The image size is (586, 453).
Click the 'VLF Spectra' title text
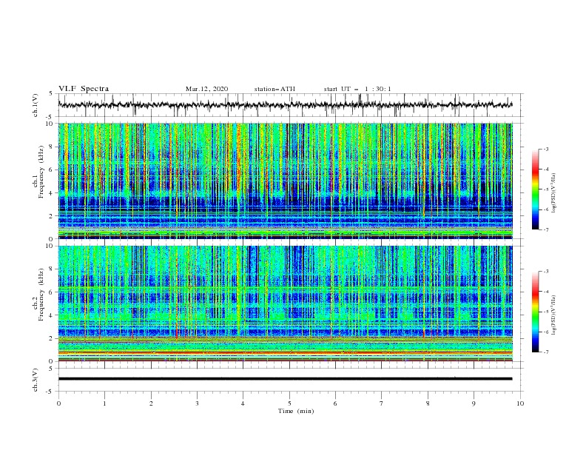click(84, 89)
